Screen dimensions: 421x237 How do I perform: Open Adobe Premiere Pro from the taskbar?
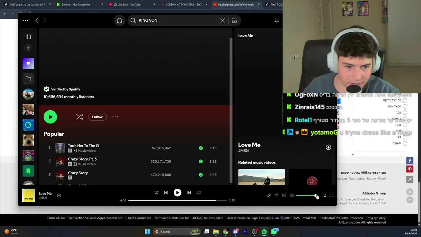pos(245,232)
